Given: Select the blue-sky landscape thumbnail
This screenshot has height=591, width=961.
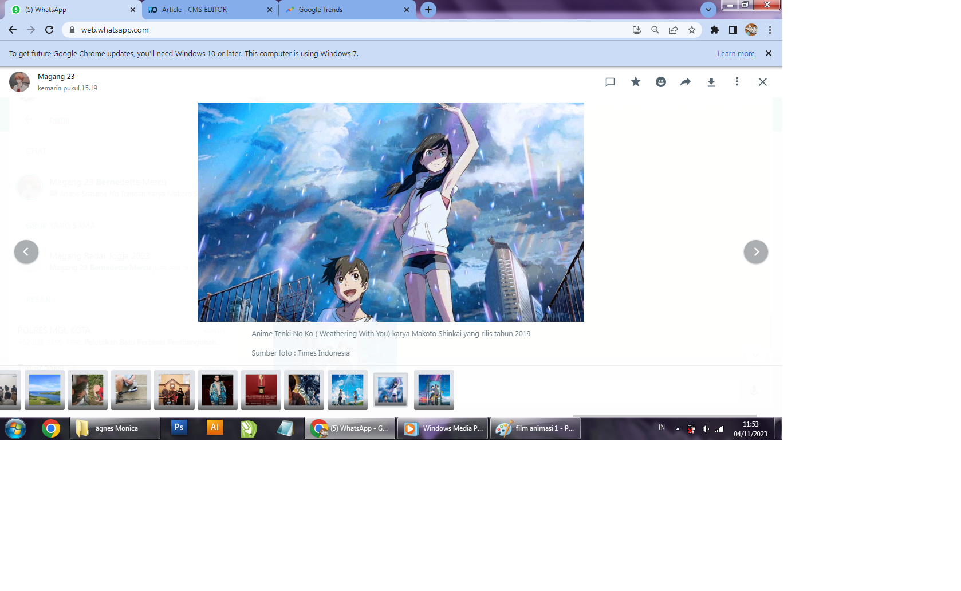Looking at the screenshot, I should point(45,390).
